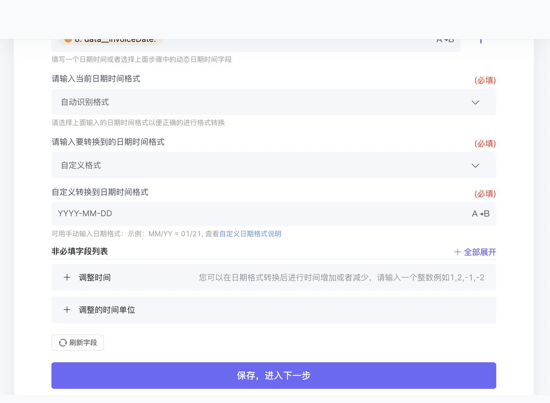Viewport: 550px width, 403px height.
Task: Open the 自定义日期格式说明 link
Action: (x=250, y=234)
